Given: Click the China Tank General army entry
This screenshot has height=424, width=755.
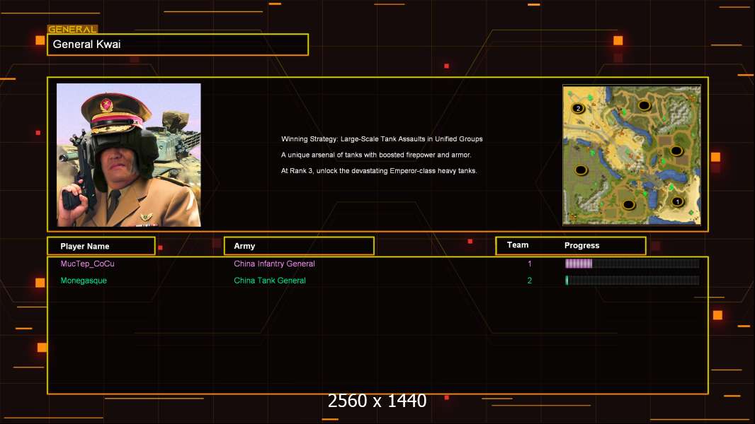Looking at the screenshot, I should tap(270, 281).
